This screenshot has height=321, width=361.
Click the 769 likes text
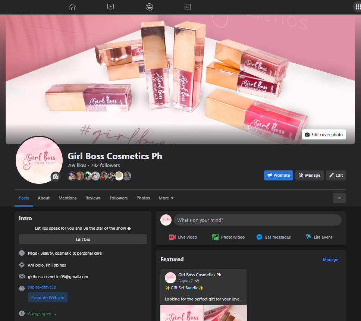77,165
